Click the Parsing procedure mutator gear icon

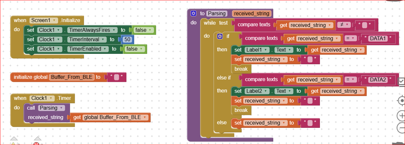(194, 13)
